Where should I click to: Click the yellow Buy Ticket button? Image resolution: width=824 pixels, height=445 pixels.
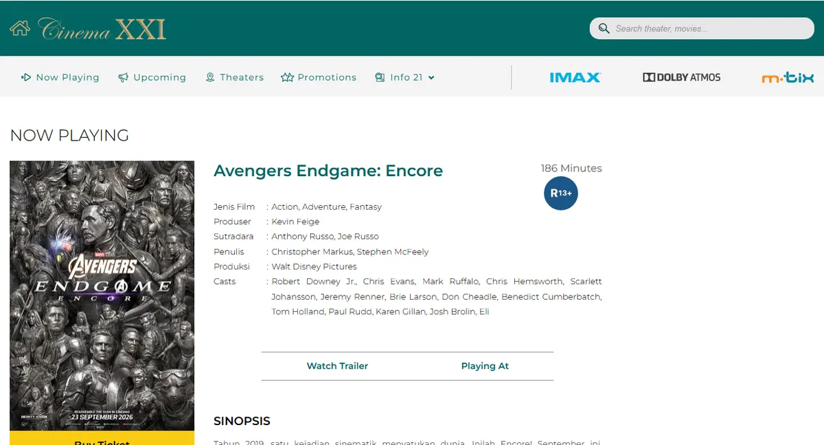(102, 439)
